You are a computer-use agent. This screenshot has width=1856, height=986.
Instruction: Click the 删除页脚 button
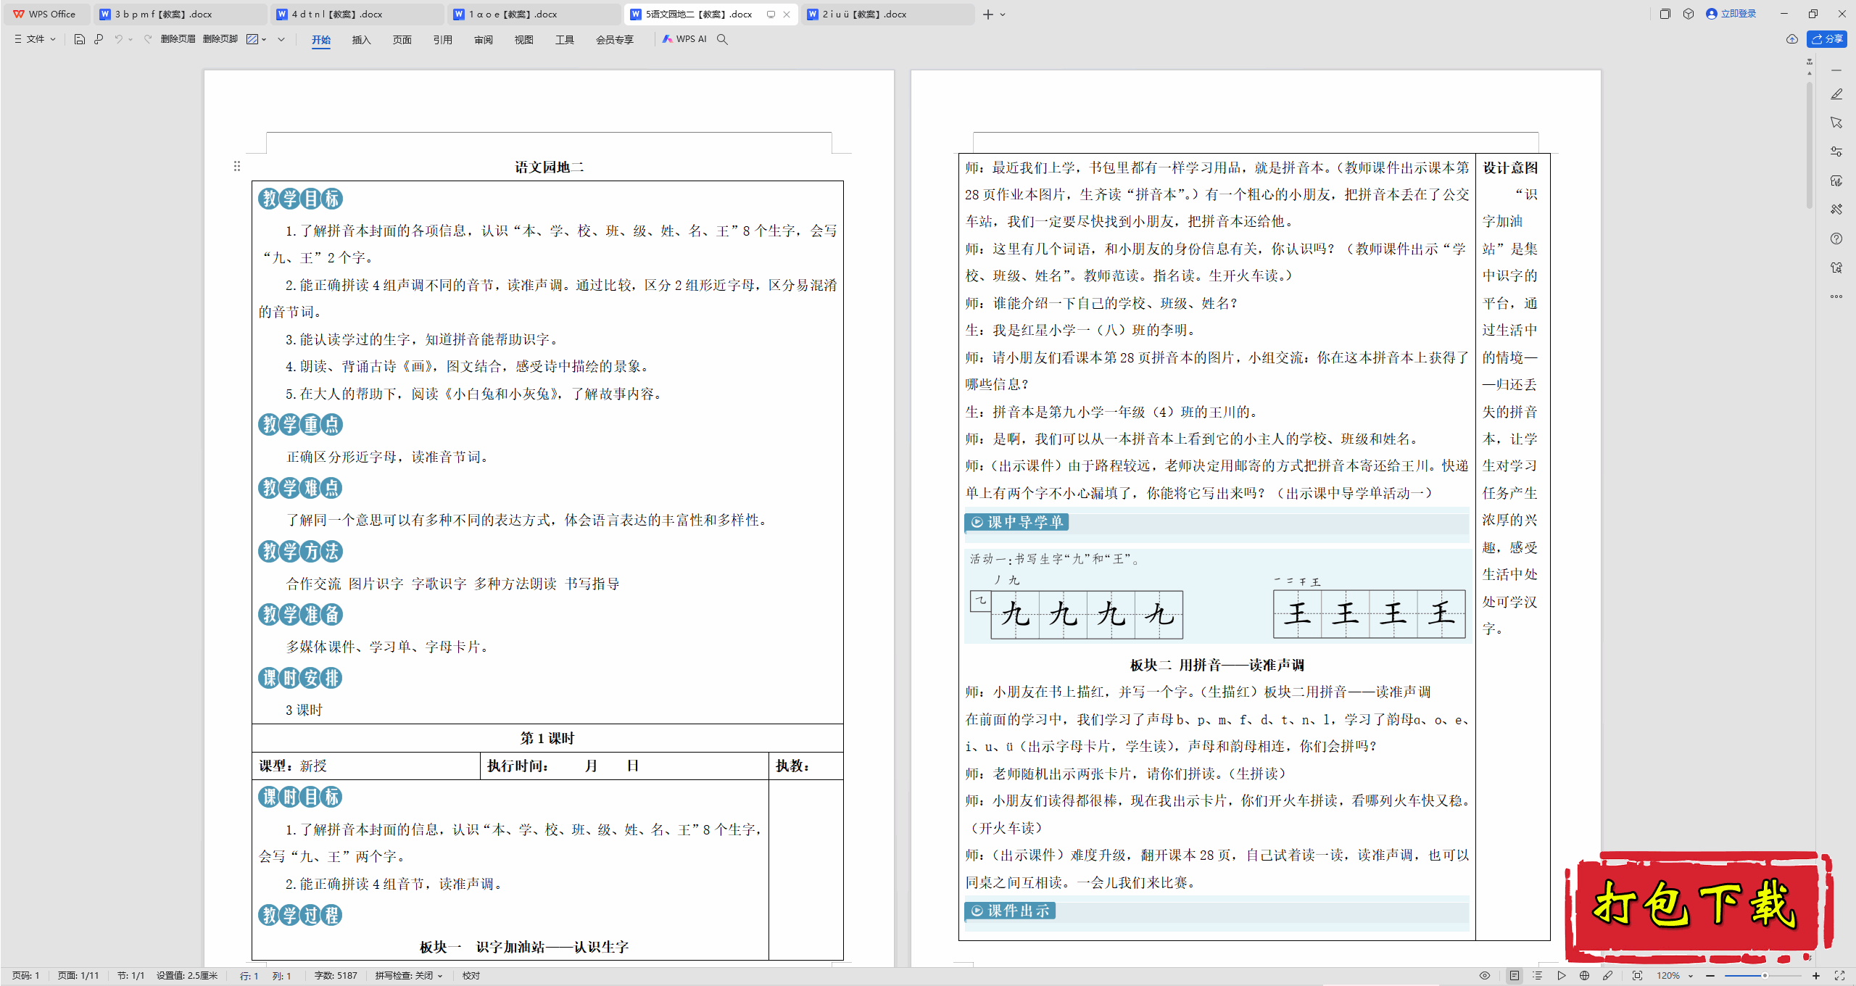[x=220, y=39]
